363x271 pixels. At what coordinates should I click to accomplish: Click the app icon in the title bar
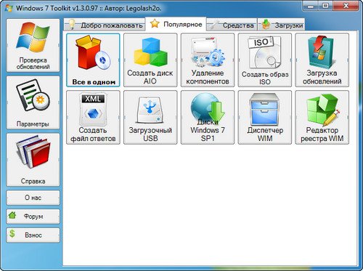coord(9,8)
